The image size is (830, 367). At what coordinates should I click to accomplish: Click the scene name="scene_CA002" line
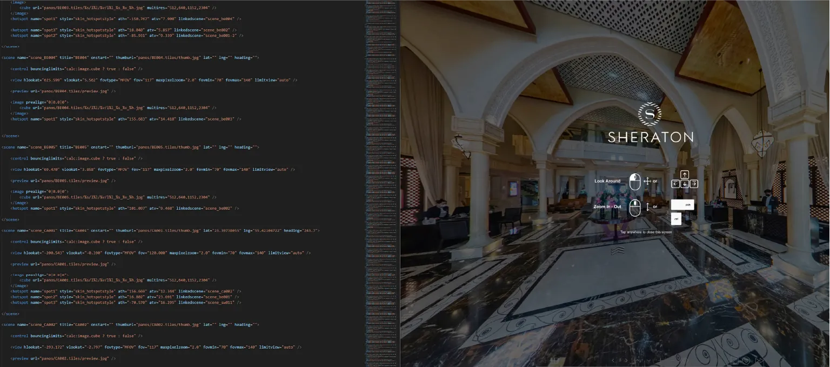[130, 325]
